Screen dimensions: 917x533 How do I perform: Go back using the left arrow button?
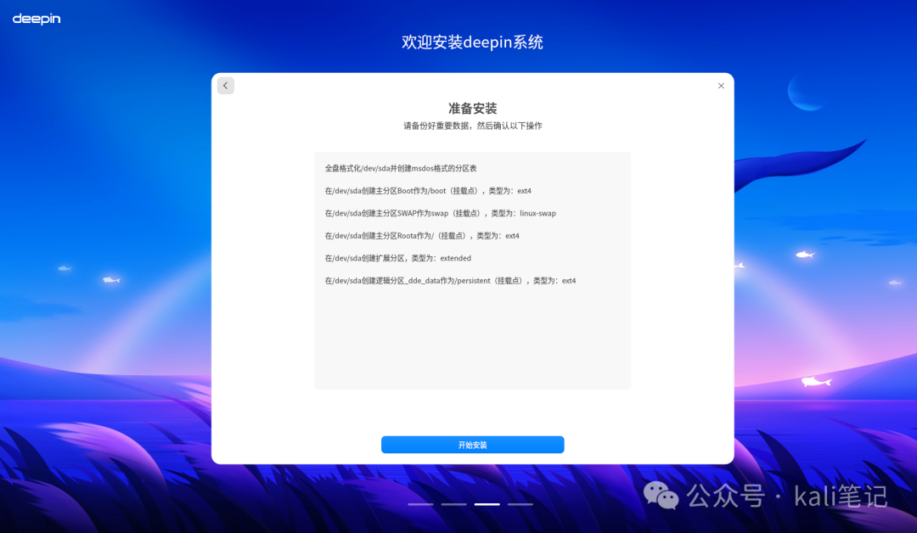tap(226, 86)
